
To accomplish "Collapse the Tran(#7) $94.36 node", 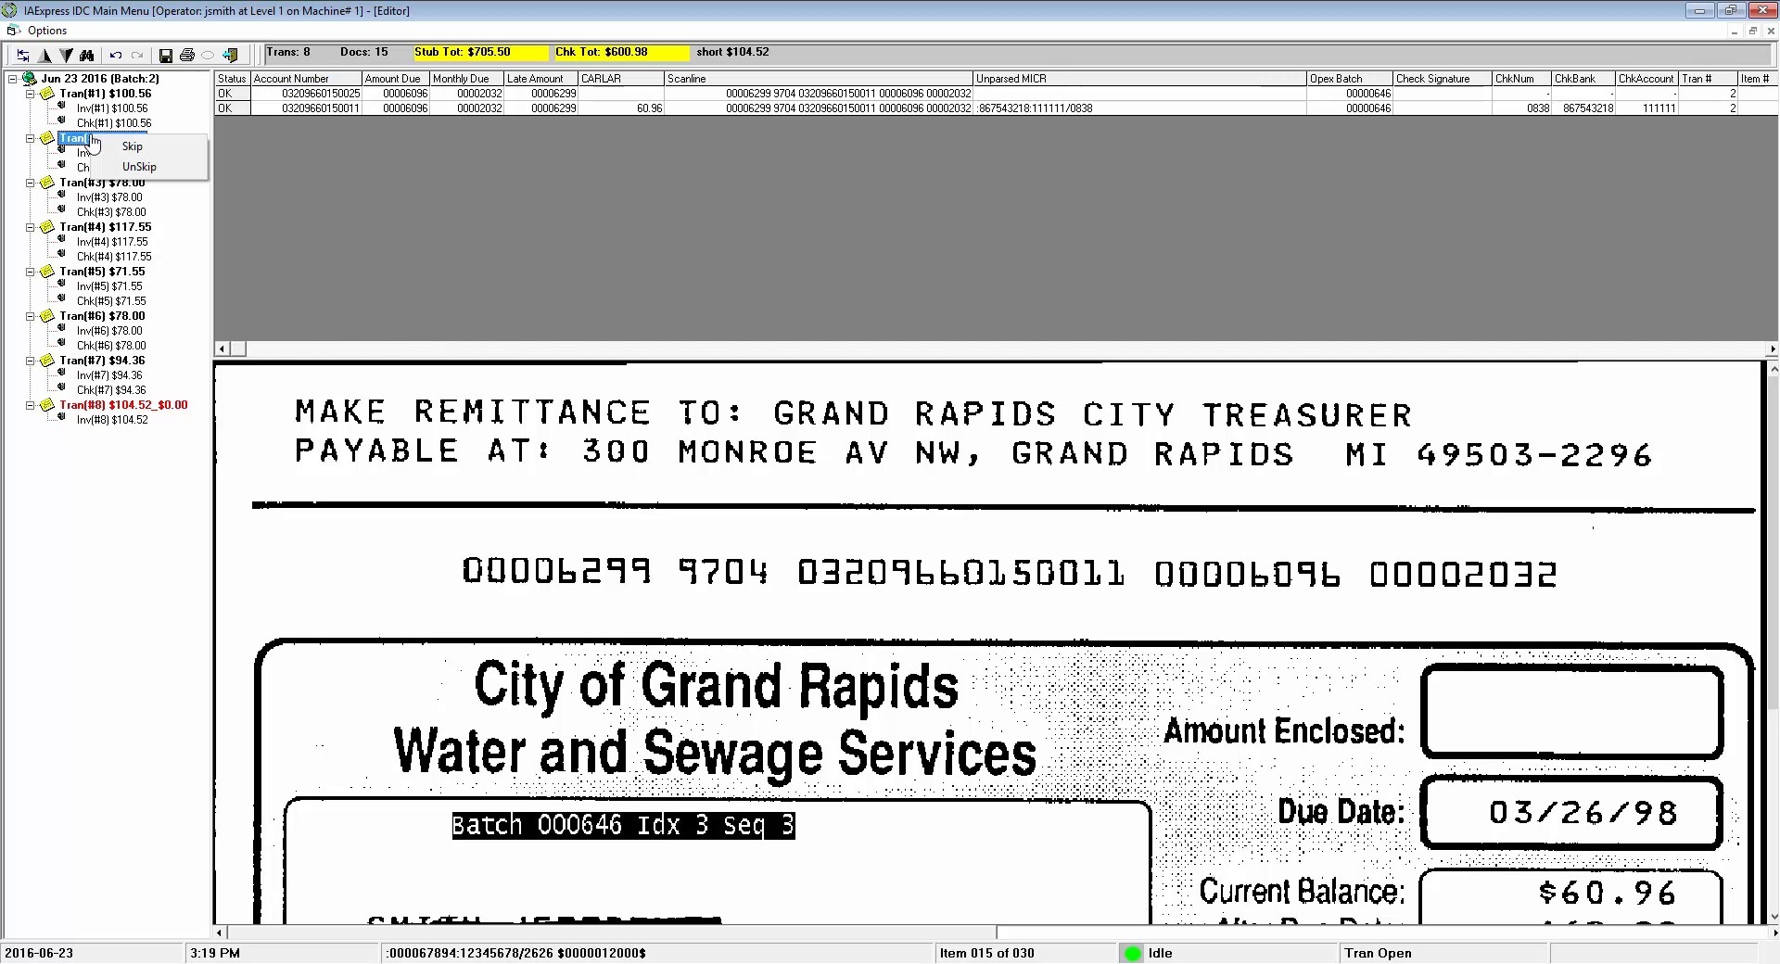I will click(31, 361).
